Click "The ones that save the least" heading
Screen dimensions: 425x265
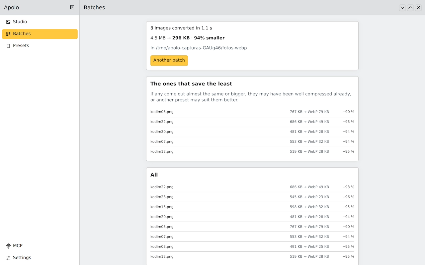click(191, 84)
